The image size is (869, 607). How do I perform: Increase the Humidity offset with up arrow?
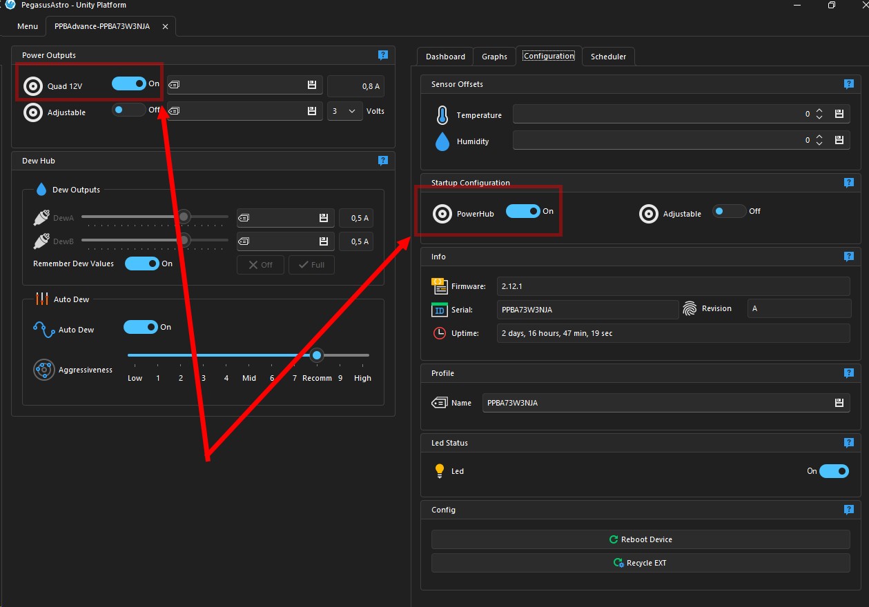(x=819, y=137)
